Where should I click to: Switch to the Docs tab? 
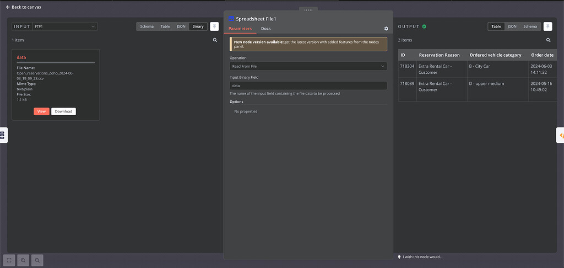[x=265, y=29]
